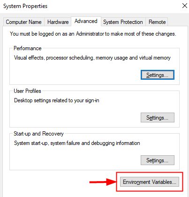The image size is (189, 197).
Task: Click the red arrow annotation
Action: (x=103, y=182)
